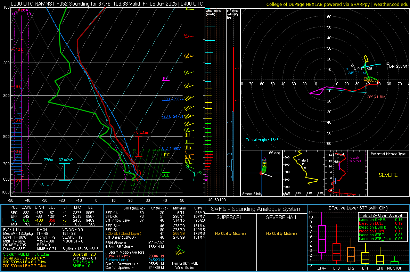This screenshot has width=410, height=272.
Task: Click the LCL-EL (Cloud Layer) row
Action: [x=155, y=233]
